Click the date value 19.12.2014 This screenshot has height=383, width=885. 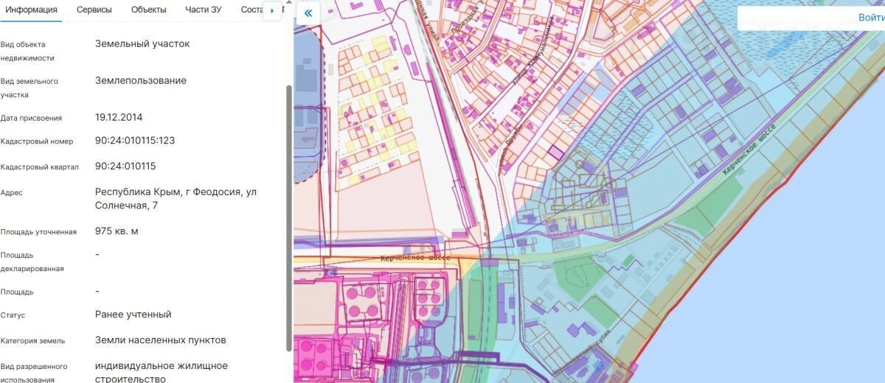[119, 117]
